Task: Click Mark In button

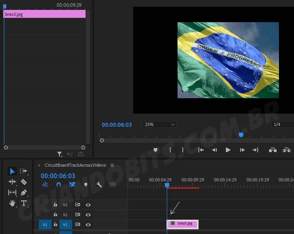Action: [x=170, y=150]
